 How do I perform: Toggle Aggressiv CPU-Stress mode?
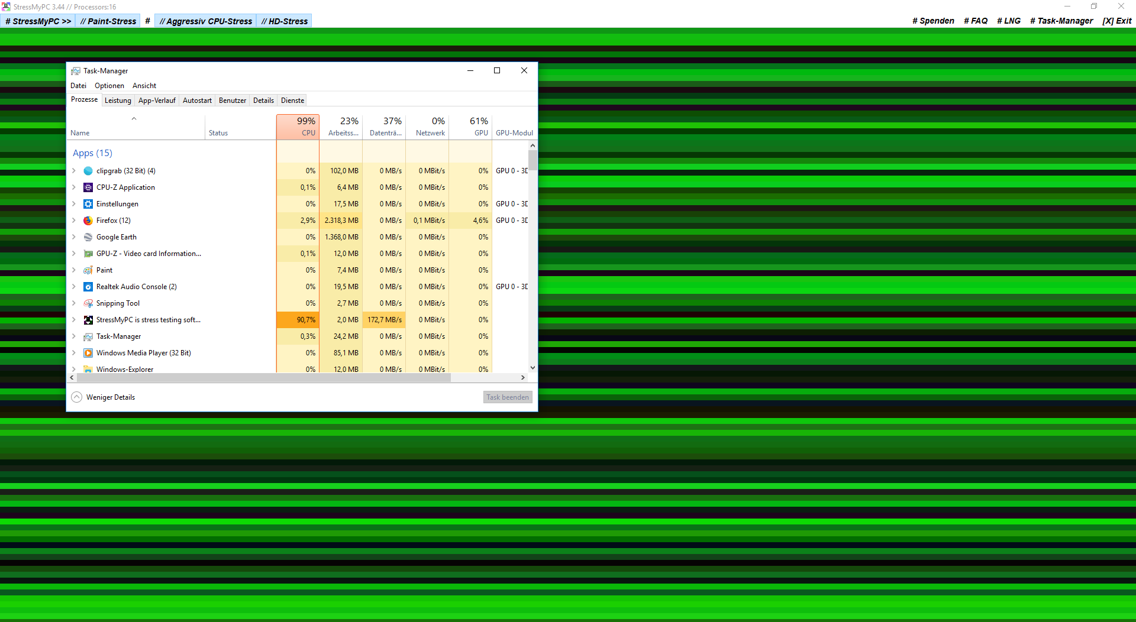pyautogui.click(x=206, y=21)
